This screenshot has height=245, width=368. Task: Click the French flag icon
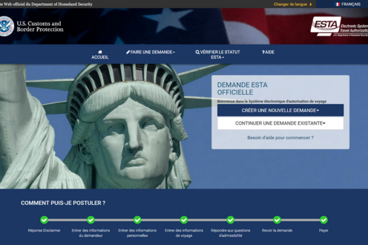337,4
